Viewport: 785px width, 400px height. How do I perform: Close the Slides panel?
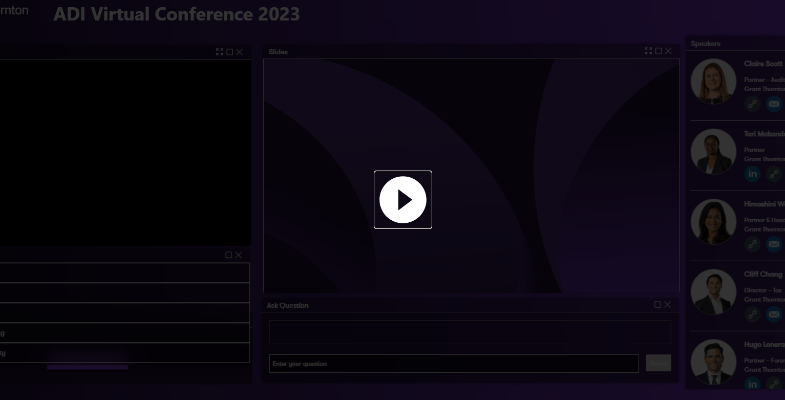pos(668,51)
